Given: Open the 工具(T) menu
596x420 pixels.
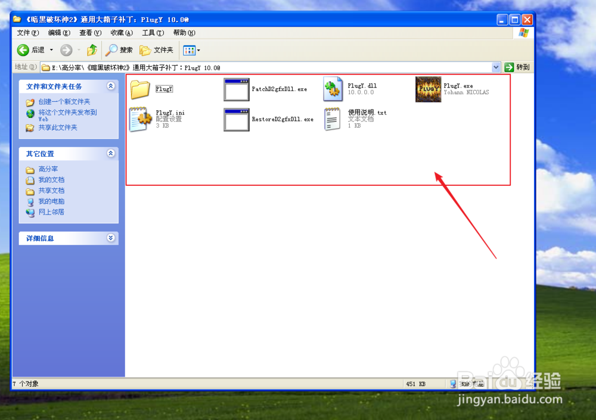Looking at the screenshot, I should click(x=153, y=33).
